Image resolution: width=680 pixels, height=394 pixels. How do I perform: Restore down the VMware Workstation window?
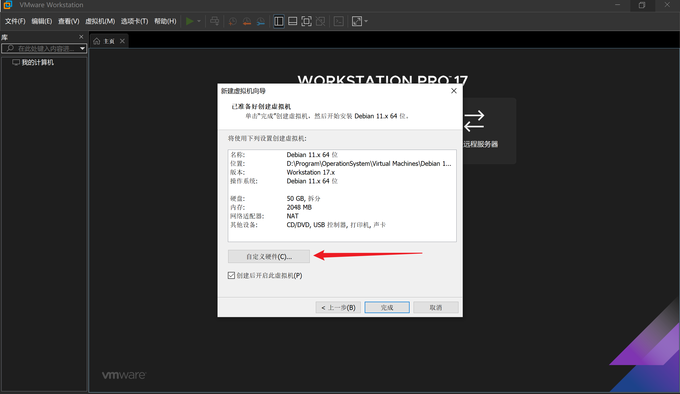(x=642, y=5)
